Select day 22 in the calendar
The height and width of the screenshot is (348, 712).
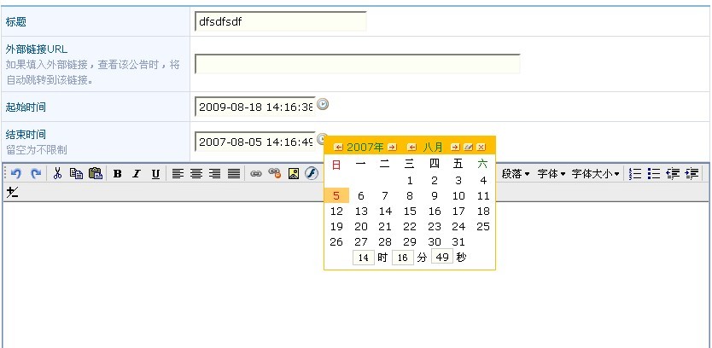[x=410, y=226]
